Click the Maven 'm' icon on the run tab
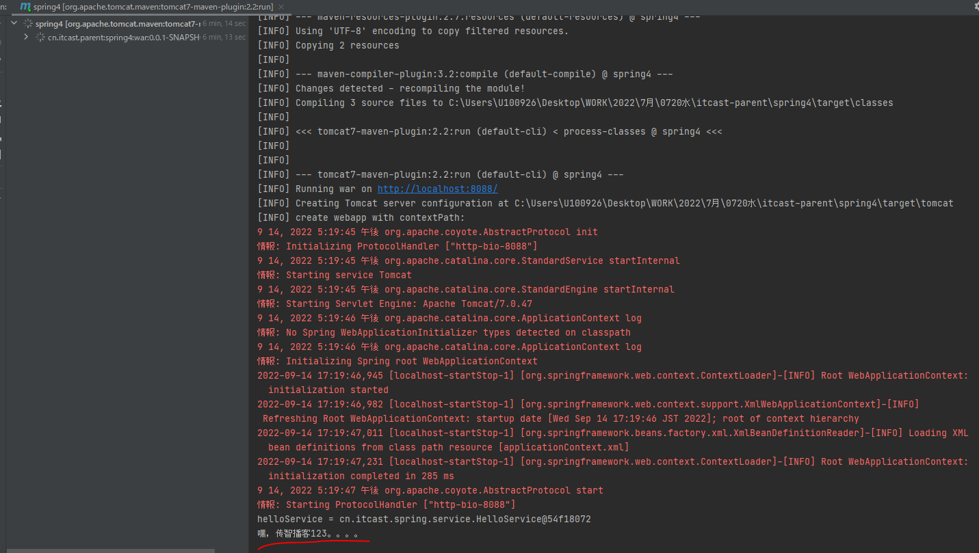This screenshot has height=553, width=979. 25,7
